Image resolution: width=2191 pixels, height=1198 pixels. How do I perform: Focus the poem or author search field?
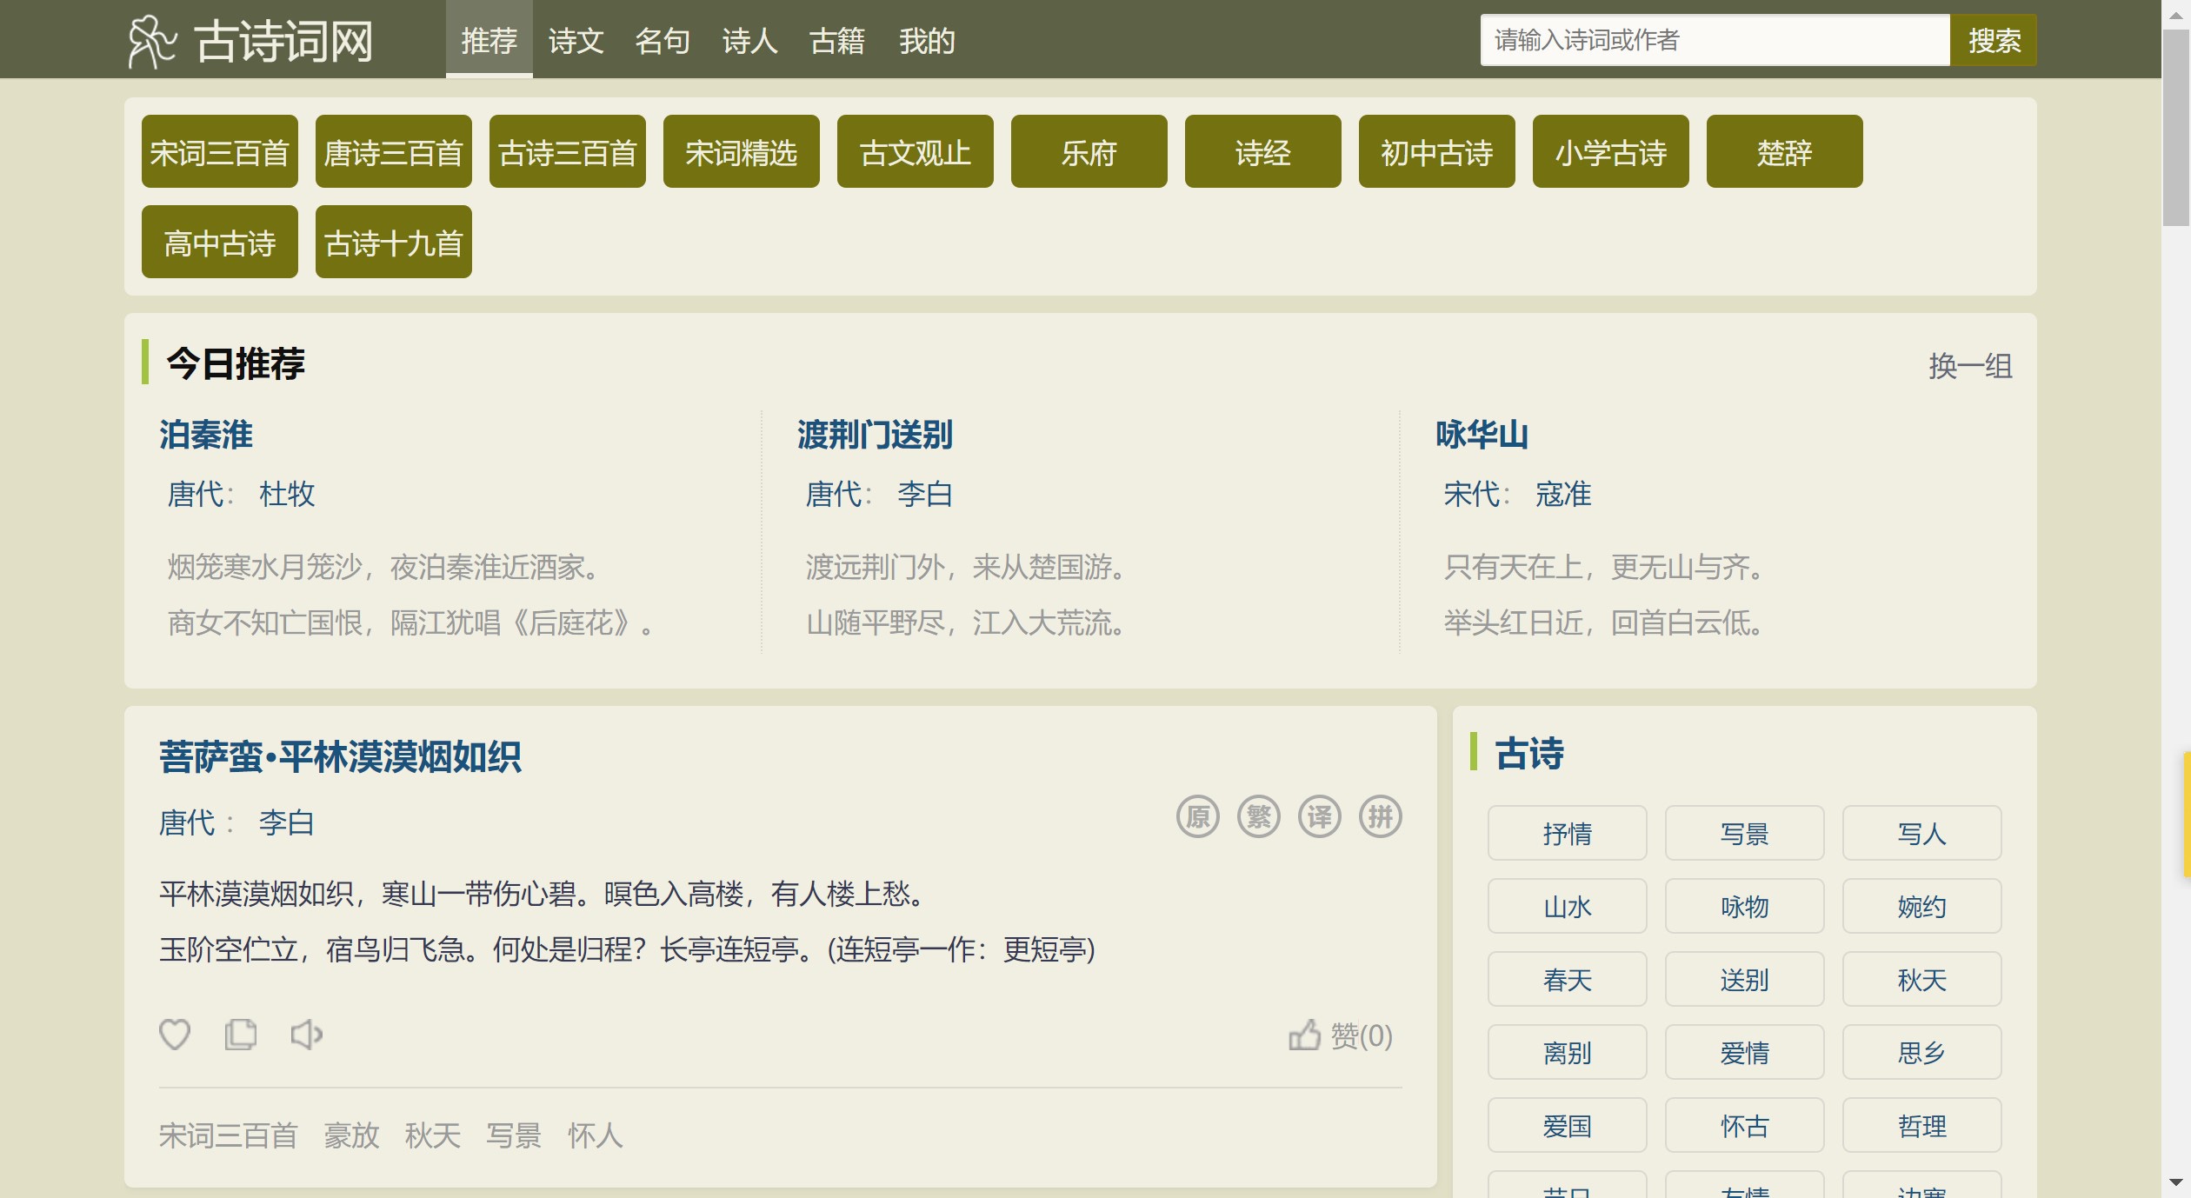pos(1715,40)
